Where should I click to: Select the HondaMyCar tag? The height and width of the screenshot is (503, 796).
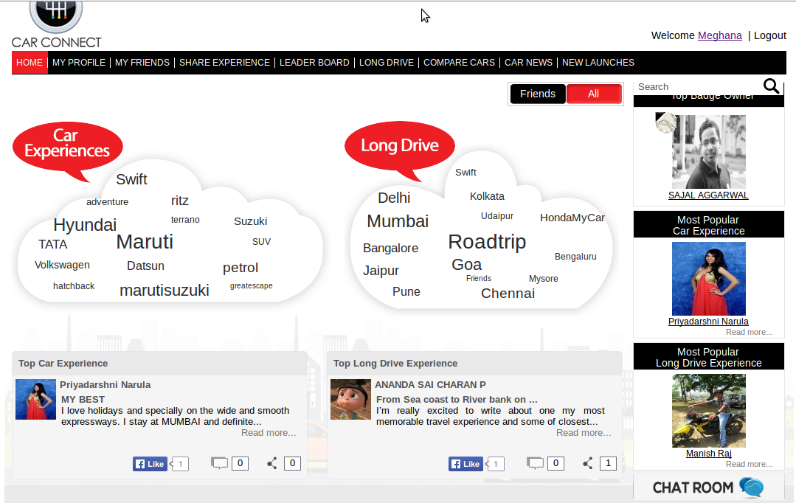(x=572, y=218)
